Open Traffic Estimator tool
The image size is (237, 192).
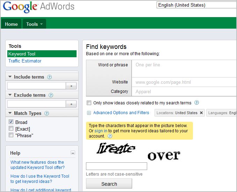click(25, 61)
